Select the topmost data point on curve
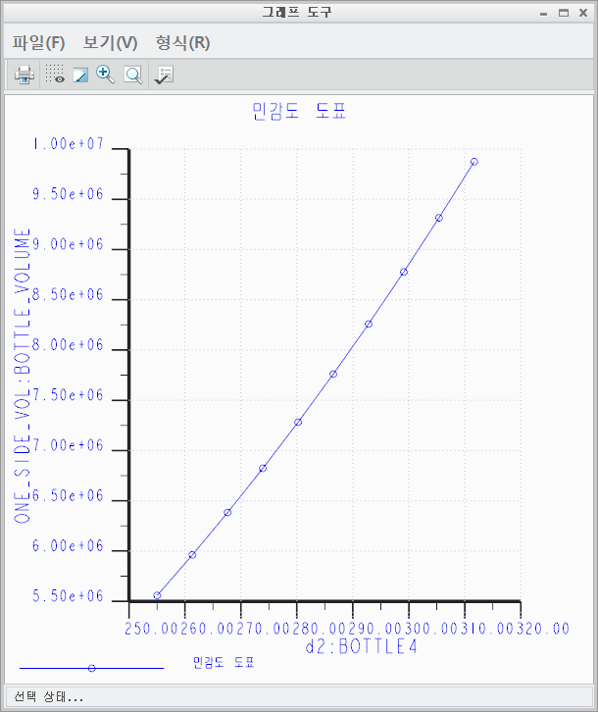Viewport: 598px width, 712px height. (474, 162)
